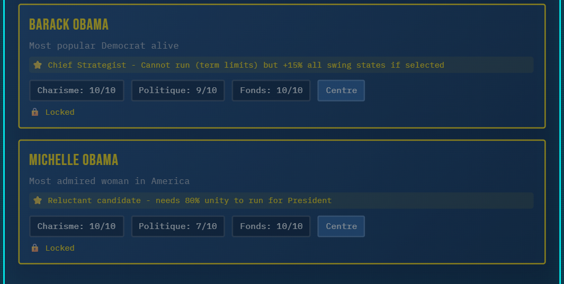
Task: Click the "Chief Strategist" ability description
Action: 246,65
